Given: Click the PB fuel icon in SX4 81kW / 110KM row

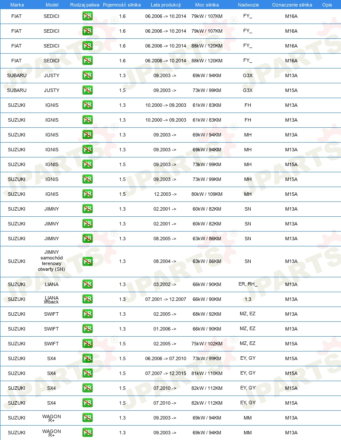Looking at the screenshot, I should coord(88,373).
